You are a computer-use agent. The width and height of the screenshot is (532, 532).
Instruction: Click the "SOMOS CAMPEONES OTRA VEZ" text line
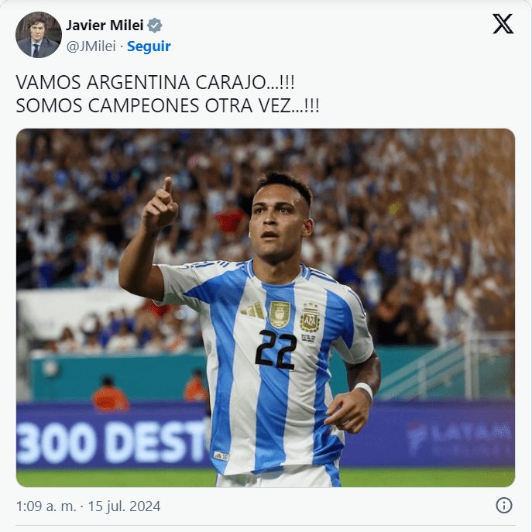click(x=167, y=105)
